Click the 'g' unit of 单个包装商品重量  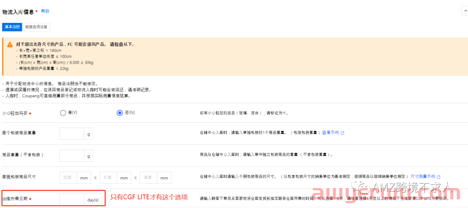coord(88,134)
